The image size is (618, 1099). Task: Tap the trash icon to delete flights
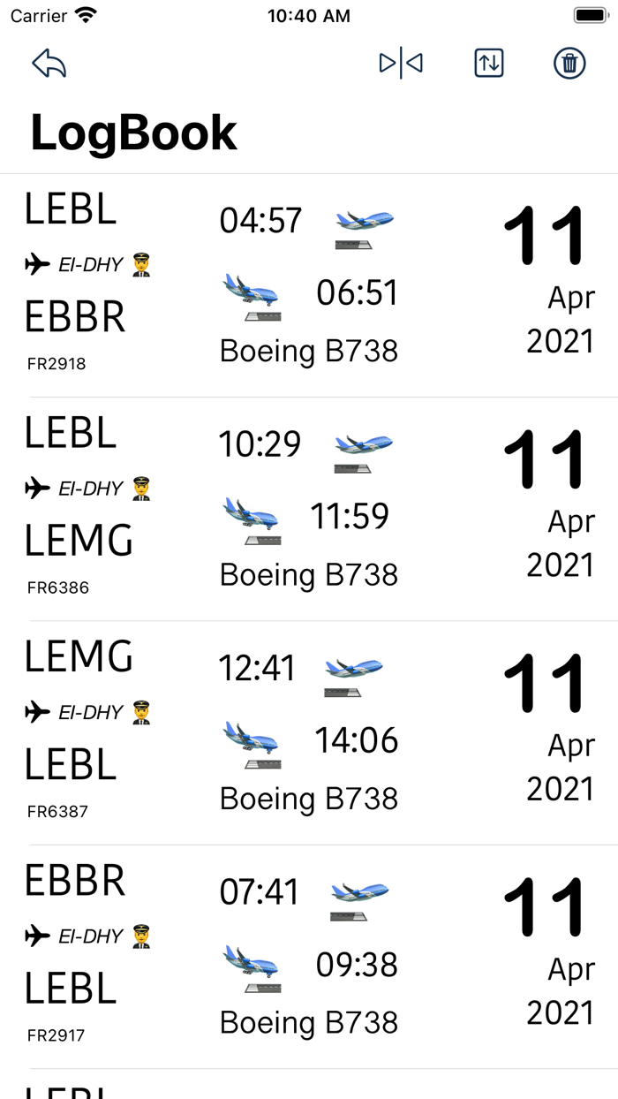[x=569, y=63]
